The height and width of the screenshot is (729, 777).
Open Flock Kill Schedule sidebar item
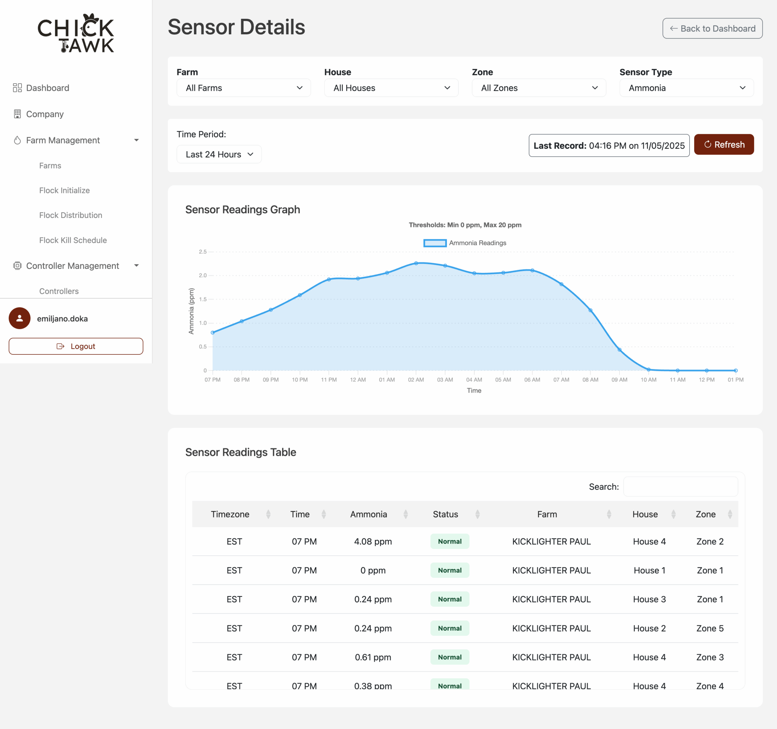pos(73,240)
